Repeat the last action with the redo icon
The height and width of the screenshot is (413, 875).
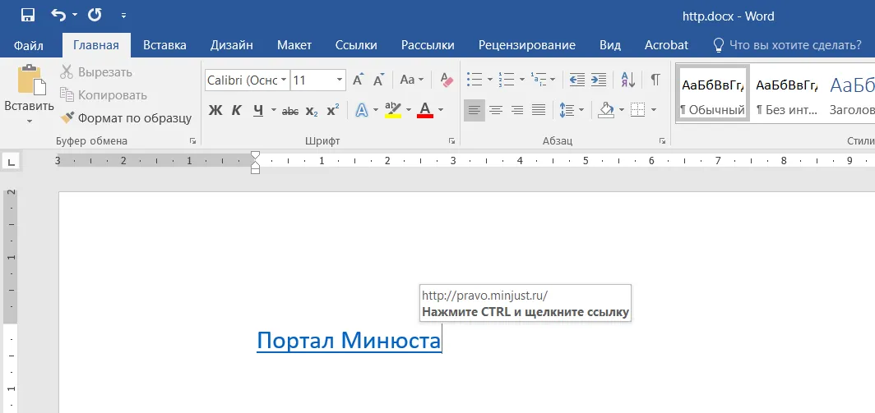click(x=94, y=15)
